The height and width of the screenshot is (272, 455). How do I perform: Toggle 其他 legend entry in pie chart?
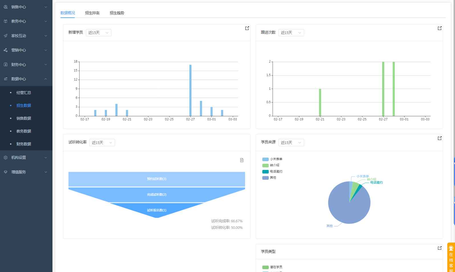[269, 178]
